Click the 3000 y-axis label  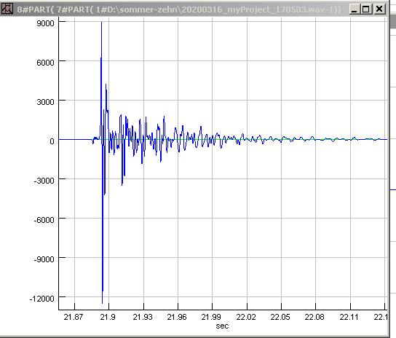tap(45, 102)
